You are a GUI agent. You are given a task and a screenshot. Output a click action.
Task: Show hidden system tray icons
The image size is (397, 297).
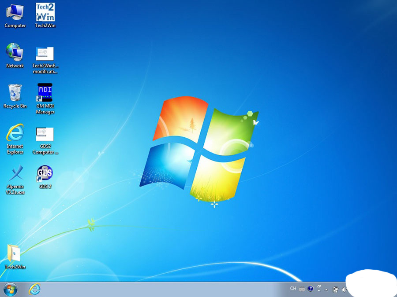(x=326, y=290)
